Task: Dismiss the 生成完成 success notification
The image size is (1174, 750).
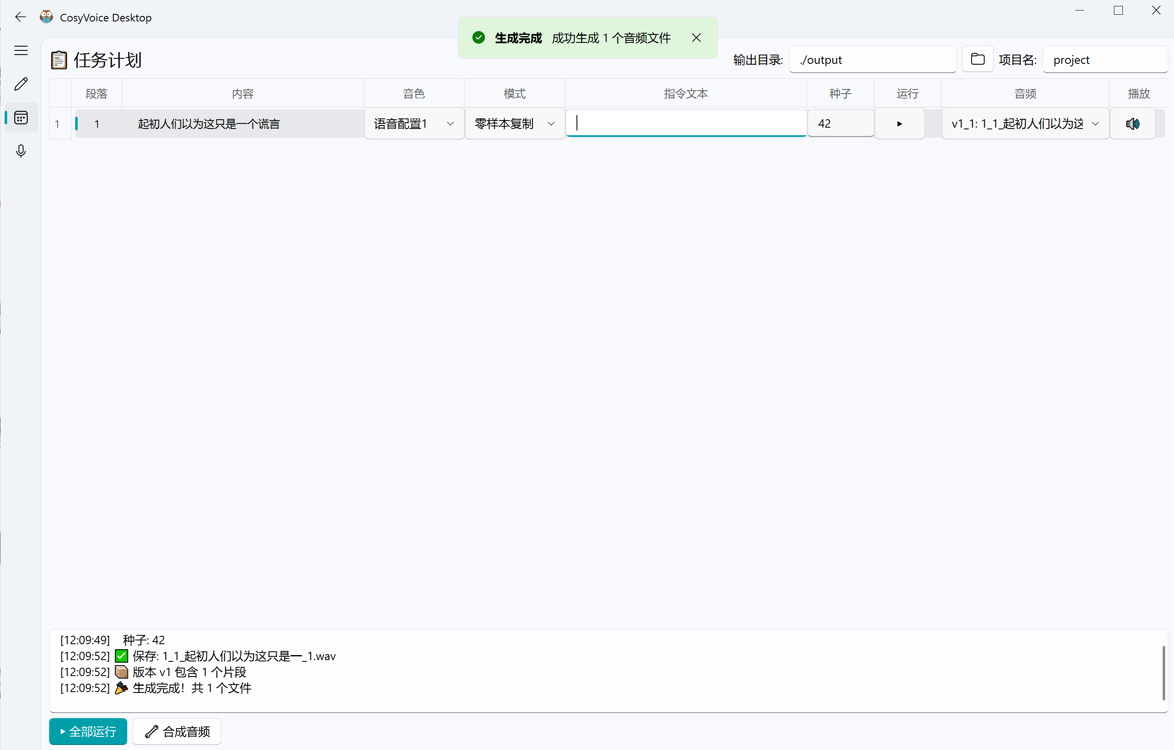Action: pyautogui.click(x=696, y=37)
